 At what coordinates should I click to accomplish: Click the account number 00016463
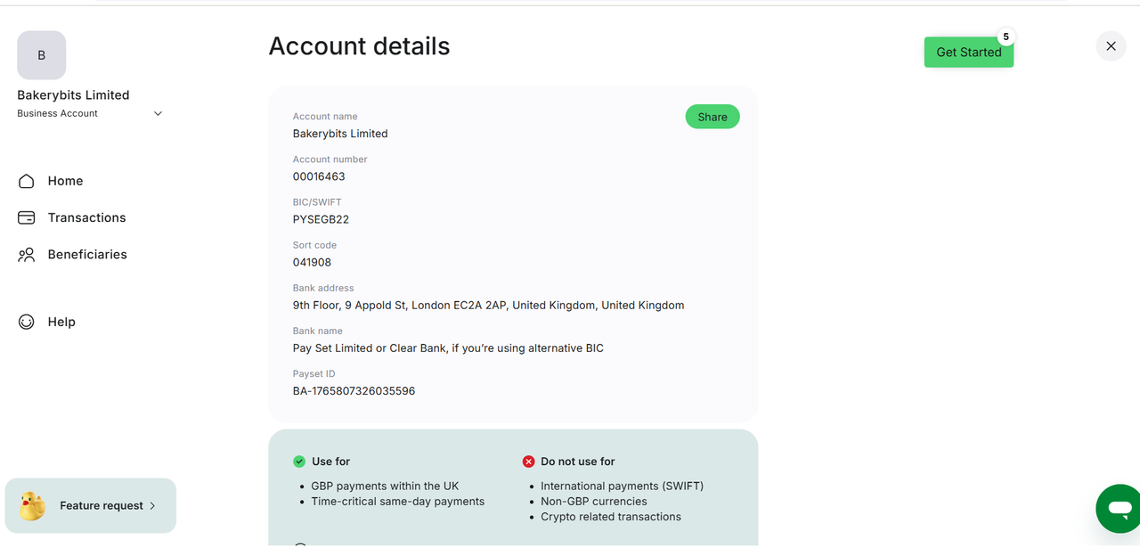[319, 176]
